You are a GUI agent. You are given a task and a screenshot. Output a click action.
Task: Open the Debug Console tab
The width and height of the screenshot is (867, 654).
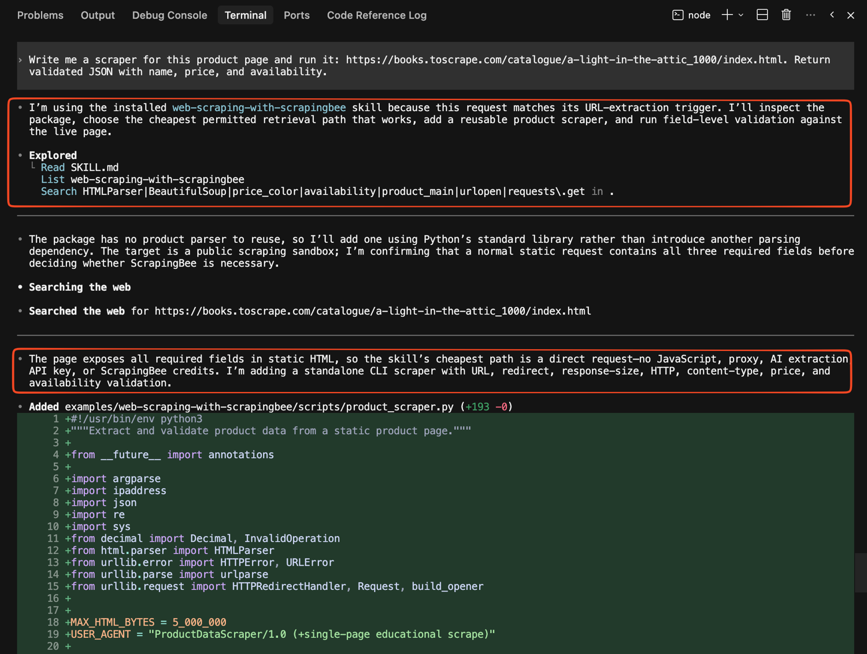click(x=169, y=15)
